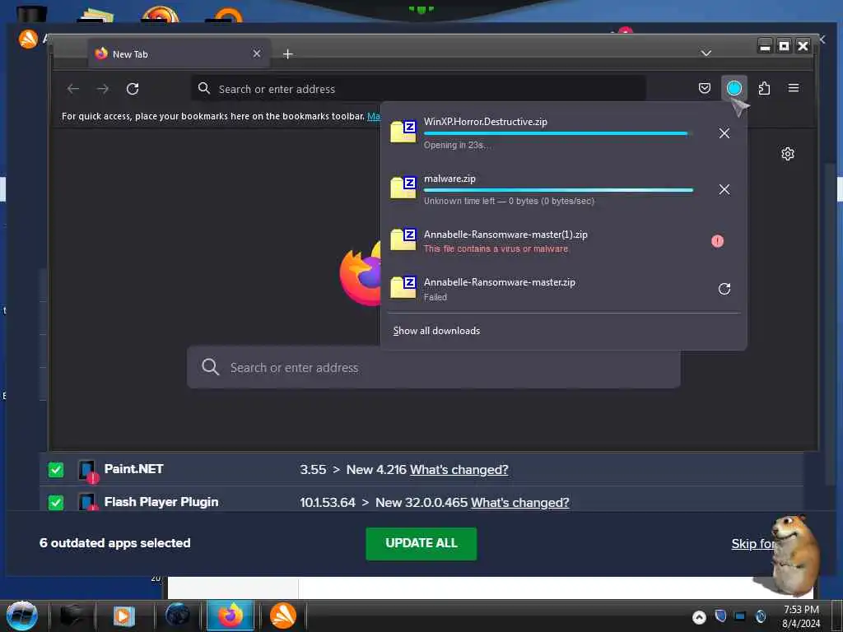Show all downloads
Image resolution: width=843 pixels, height=632 pixels.
pyautogui.click(x=436, y=331)
